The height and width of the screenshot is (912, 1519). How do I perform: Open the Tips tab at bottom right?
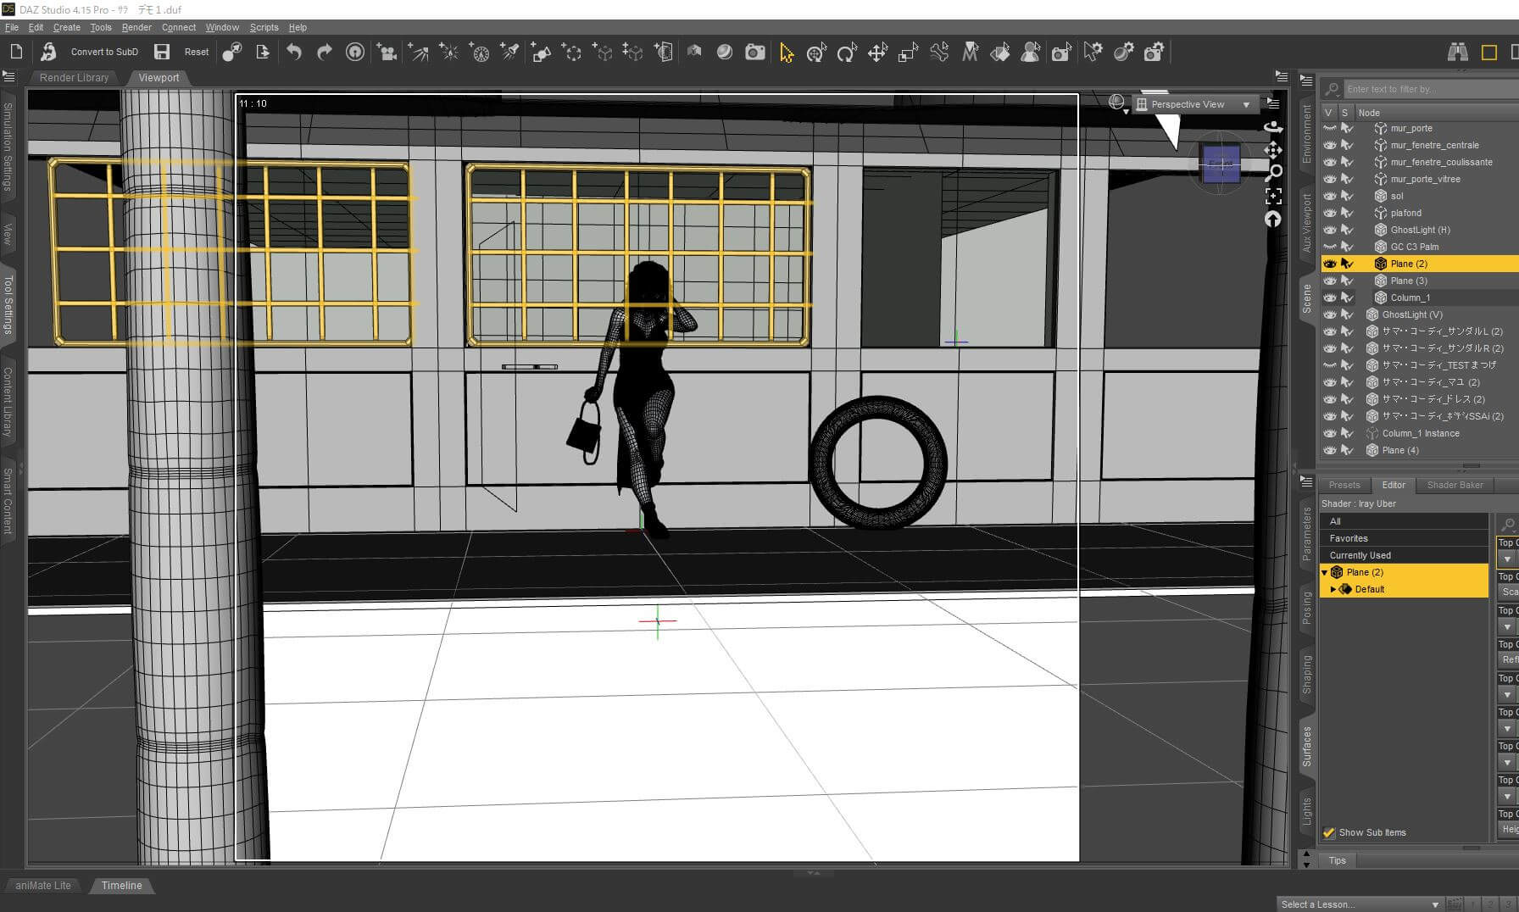[x=1337, y=860]
